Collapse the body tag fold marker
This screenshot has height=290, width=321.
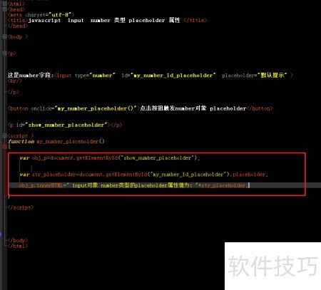pyautogui.click(x=4, y=36)
